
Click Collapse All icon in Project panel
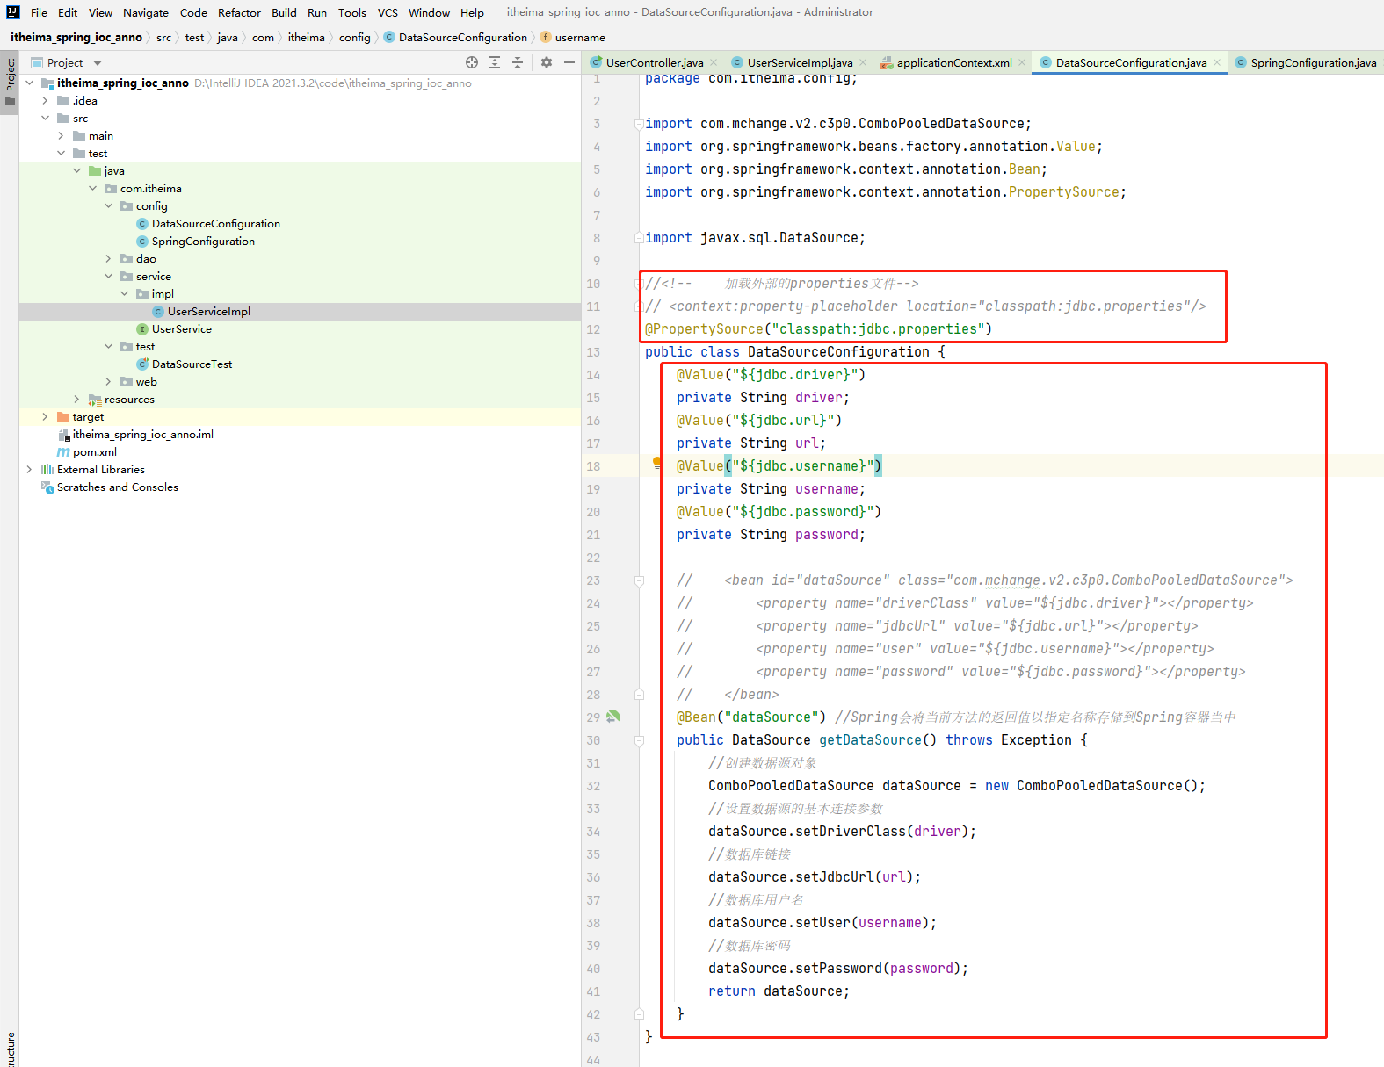[518, 62]
